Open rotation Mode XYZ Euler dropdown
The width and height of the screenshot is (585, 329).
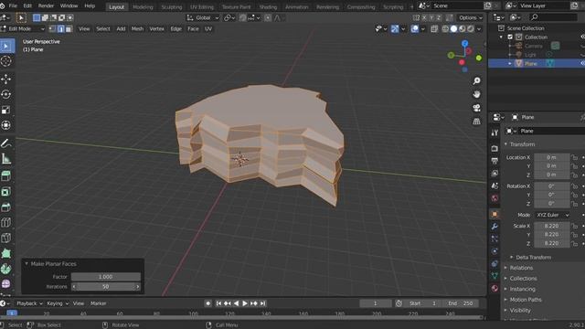point(552,215)
